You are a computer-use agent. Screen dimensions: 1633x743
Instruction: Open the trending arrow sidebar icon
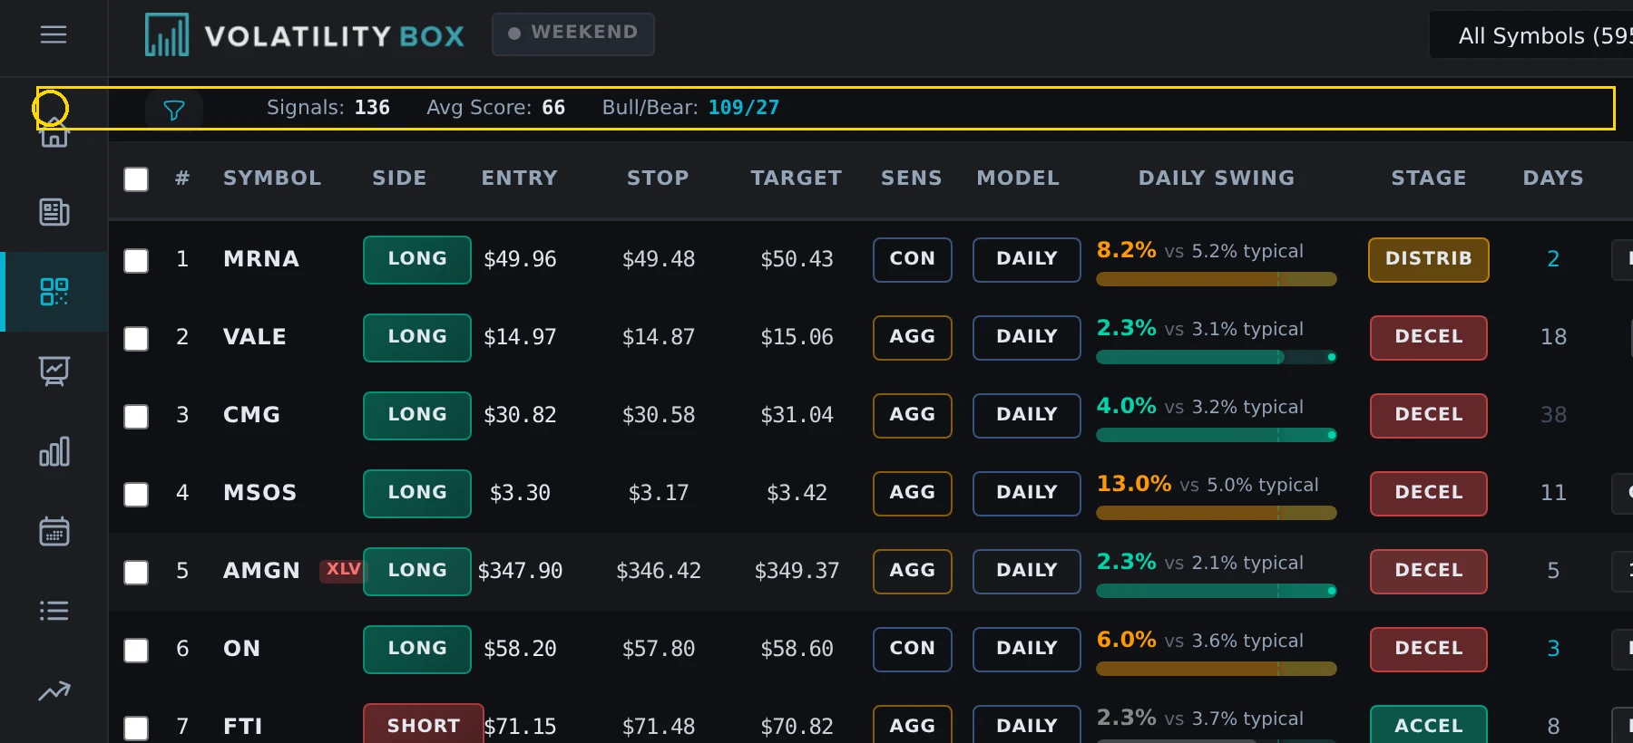click(54, 691)
